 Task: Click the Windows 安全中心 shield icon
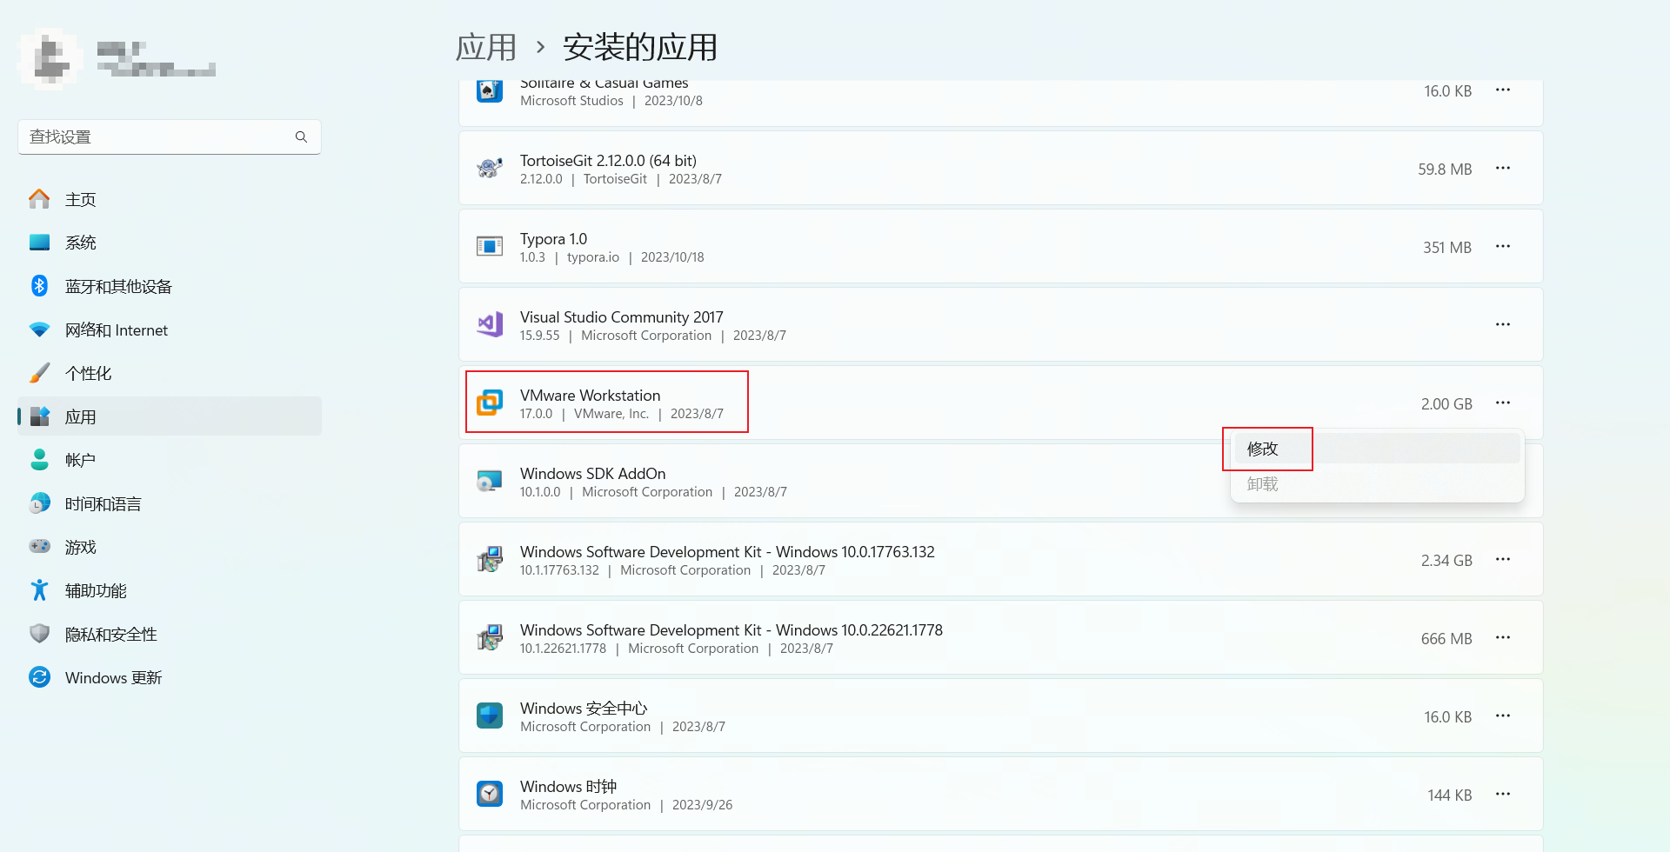pyautogui.click(x=490, y=716)
